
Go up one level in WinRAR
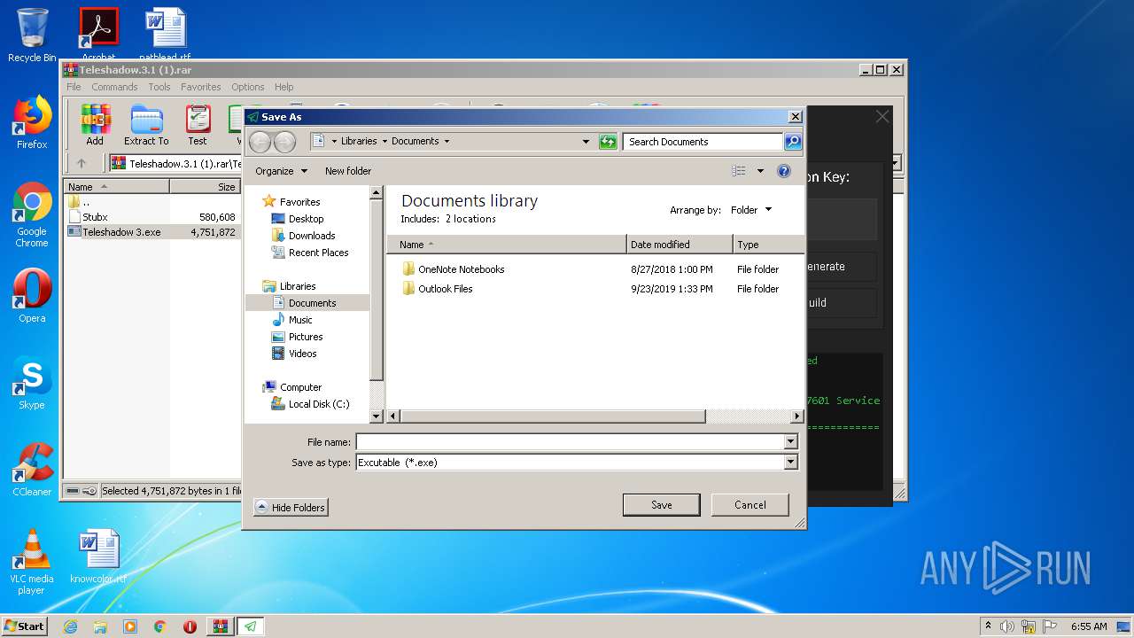[x=82, y=163]
